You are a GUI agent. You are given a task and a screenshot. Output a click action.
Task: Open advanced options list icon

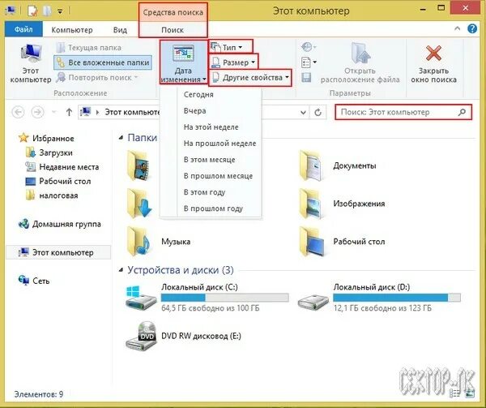309,62
